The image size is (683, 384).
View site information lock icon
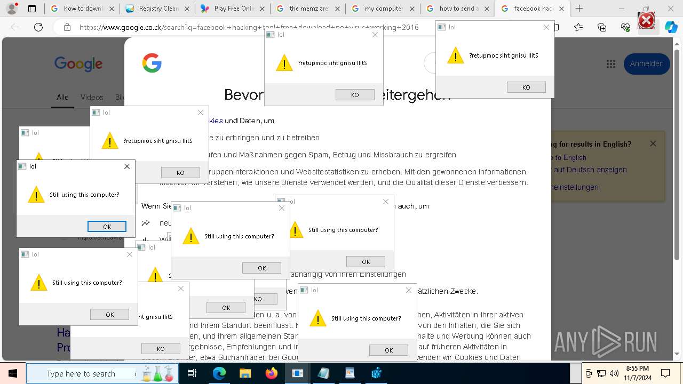67,27
